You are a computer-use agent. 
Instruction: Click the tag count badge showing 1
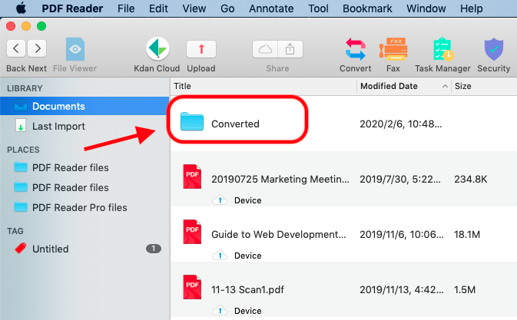[x=154, y=249]
